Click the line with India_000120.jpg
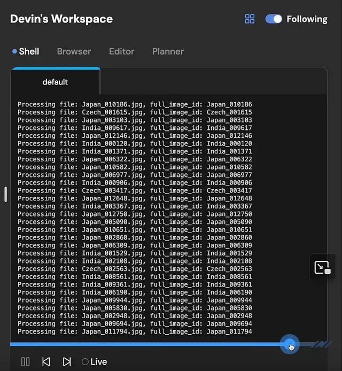The image size is (342, 371). click(x=135, y=143)
